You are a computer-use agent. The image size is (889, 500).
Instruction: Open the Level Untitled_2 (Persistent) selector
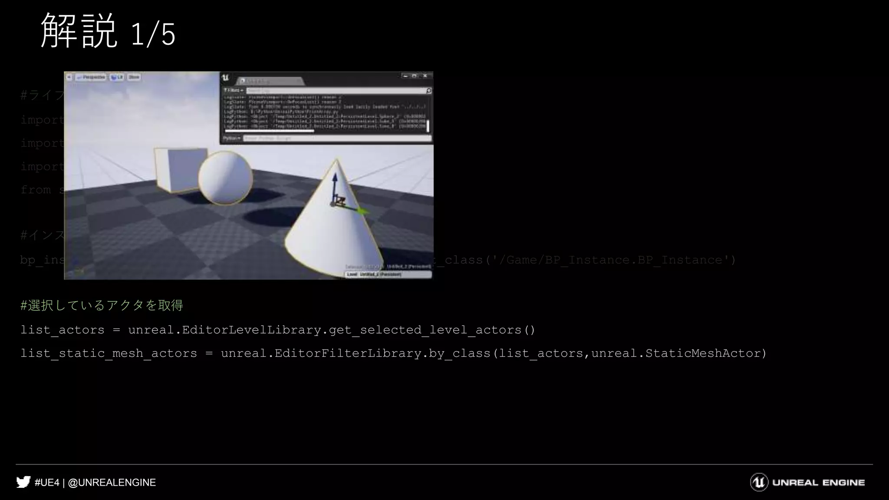click(x=389, y=274)
